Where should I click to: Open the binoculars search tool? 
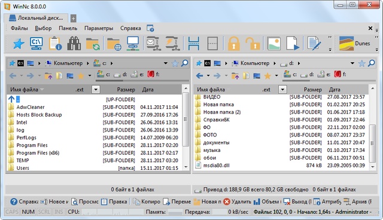click(74, 44)
